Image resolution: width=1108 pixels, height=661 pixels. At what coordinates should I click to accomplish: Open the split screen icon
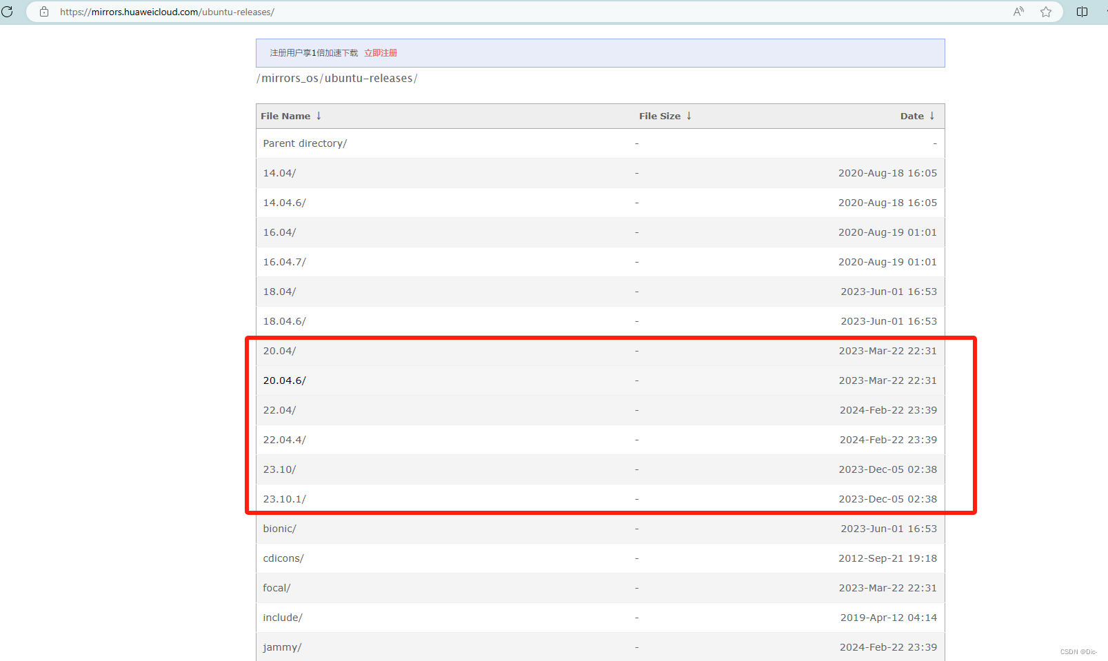click(1082, 12)
